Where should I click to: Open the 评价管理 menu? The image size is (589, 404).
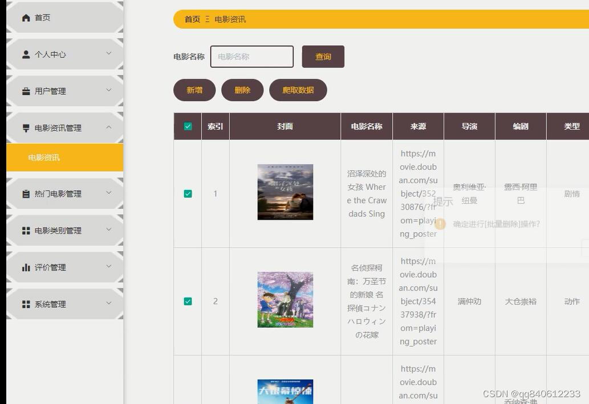point(64,268)
